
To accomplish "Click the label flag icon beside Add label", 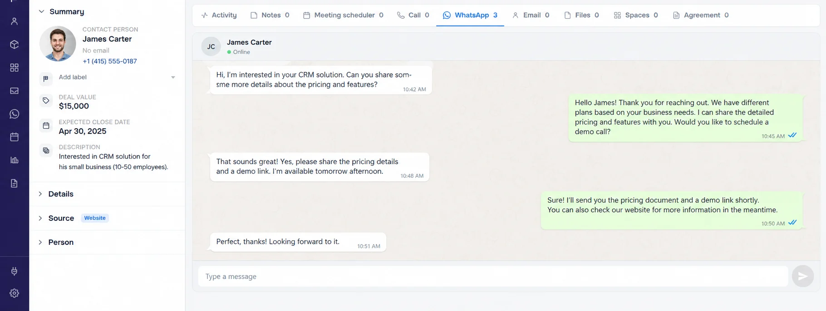I will [46, 78].
